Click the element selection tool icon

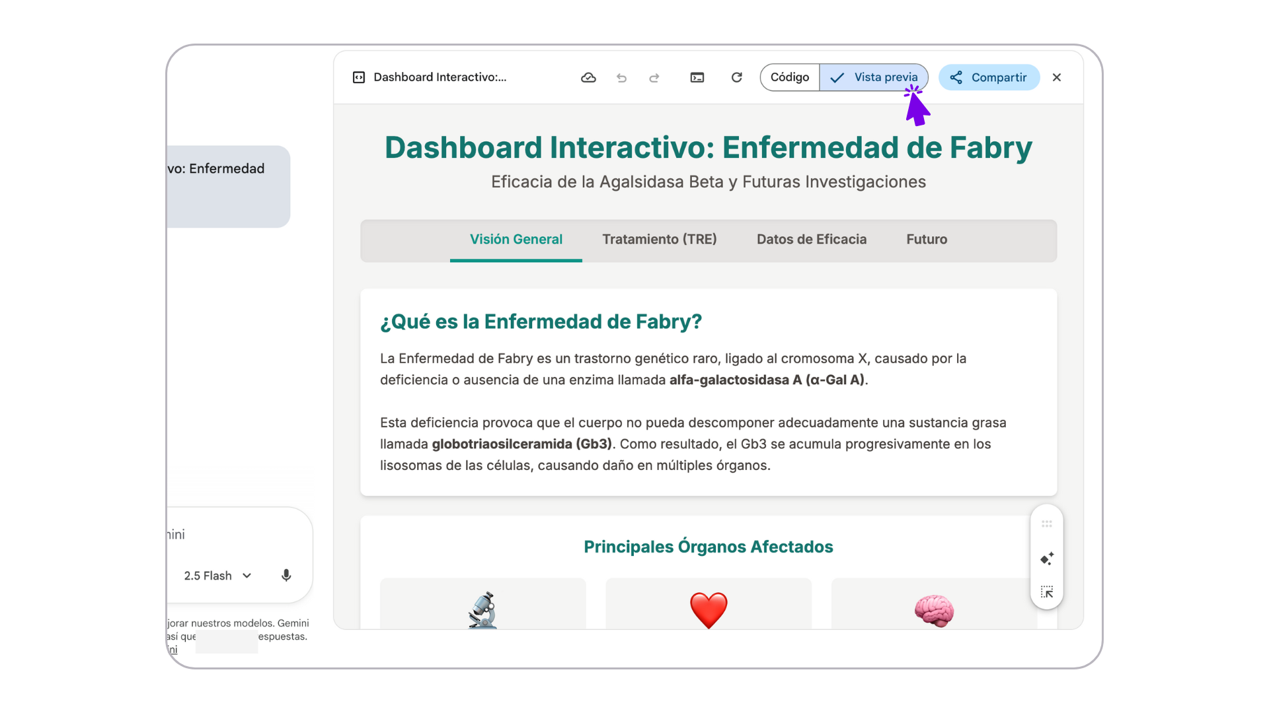coord(1047,592)
